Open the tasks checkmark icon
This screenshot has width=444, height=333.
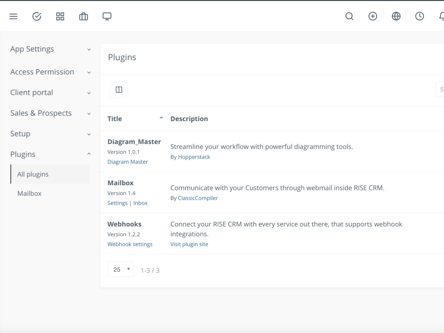coord(37,16)
